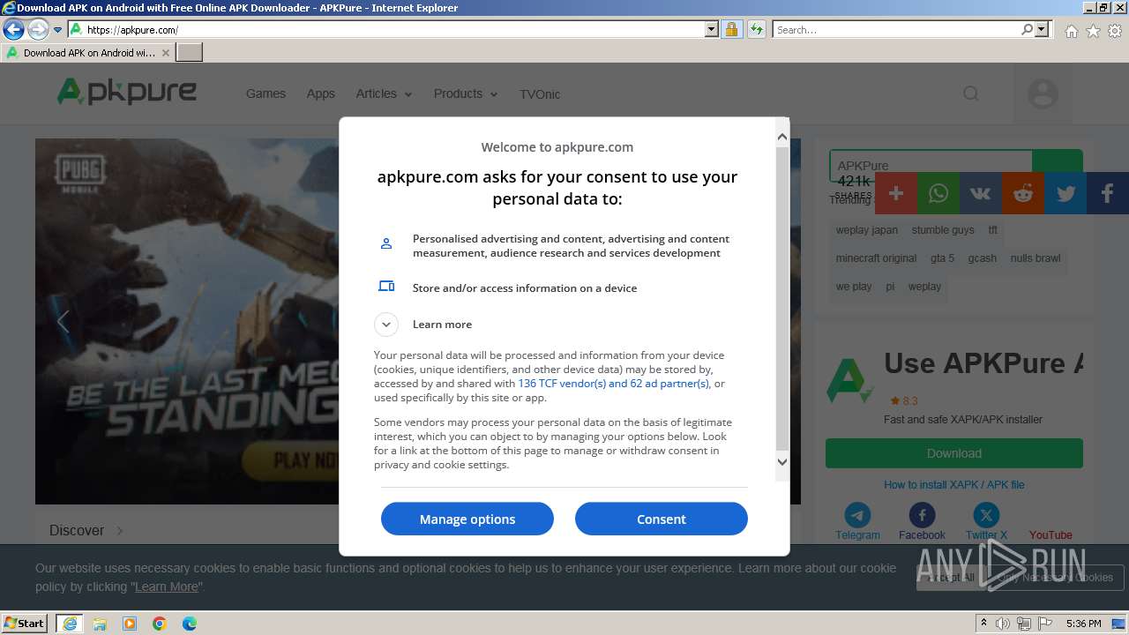Click the Internet Explorer forward arrow
Image resolution: width=1129 pixels, height=635 pixels.
click(x=38, y=30)
